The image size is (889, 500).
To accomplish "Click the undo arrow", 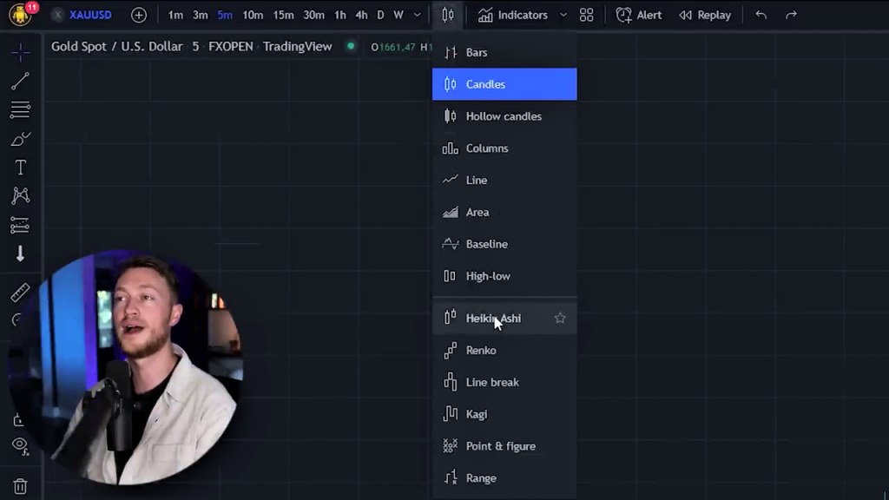I will [x=761, y=15].
